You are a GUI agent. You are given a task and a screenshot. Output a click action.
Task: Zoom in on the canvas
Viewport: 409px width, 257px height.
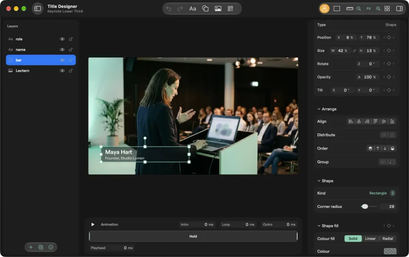click(378, 9)
